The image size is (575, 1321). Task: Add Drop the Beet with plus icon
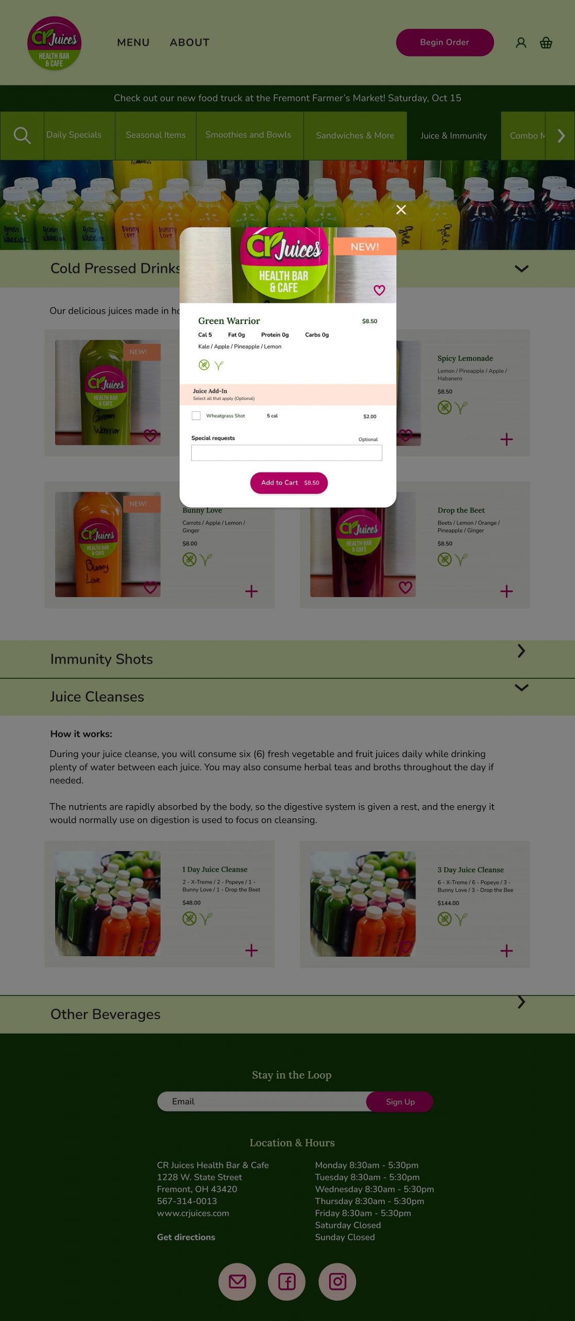(x=506, y=591)
